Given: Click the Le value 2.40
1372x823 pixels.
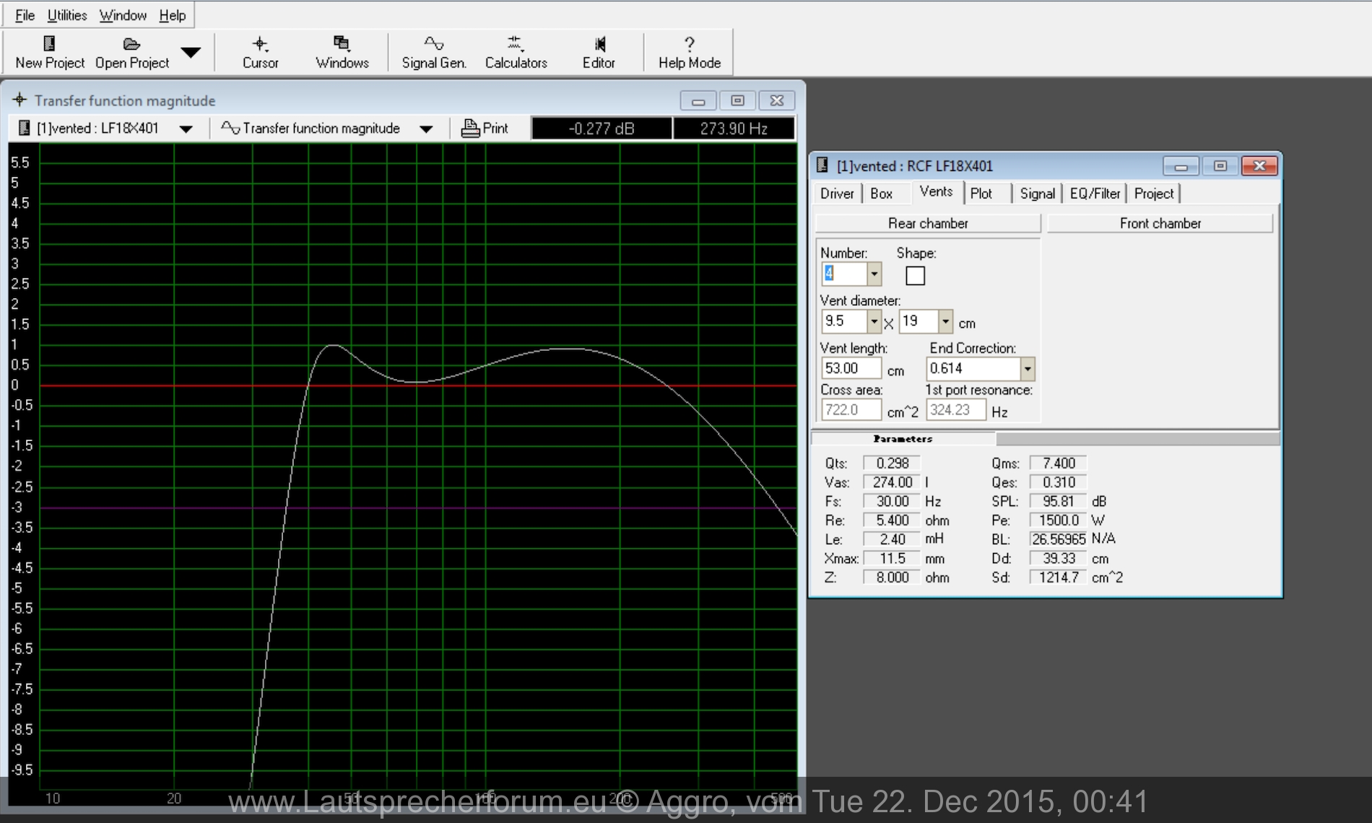Looking at the screenshot, I should pos(892,539).
